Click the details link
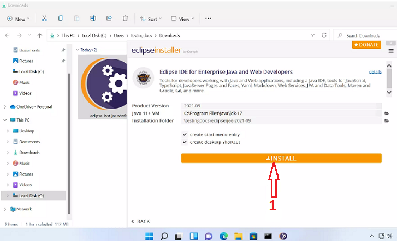 [375, 72]
